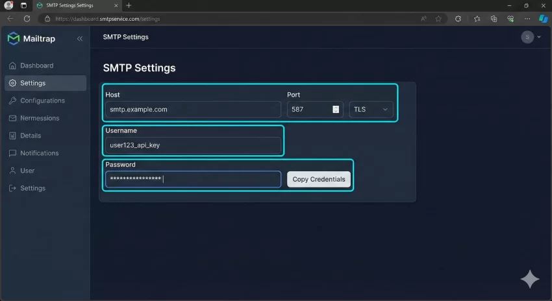Click the gear icon beside the highlighted Settings
552x301 pixels.
click(x=13, y=83)
